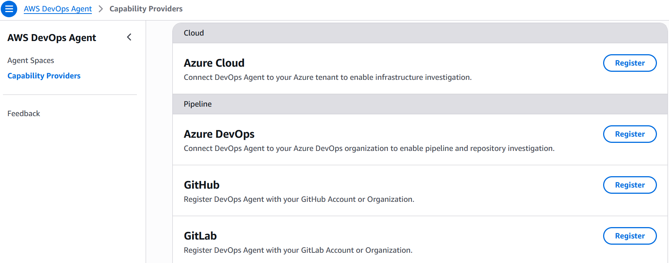Open Agent Spaces in the sidebar
The image size is (669, 263).
click(31, 60)
